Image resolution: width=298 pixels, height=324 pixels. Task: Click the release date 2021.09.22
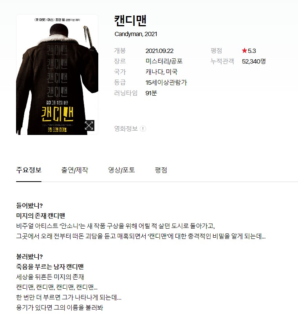click(x=159, y=51)
